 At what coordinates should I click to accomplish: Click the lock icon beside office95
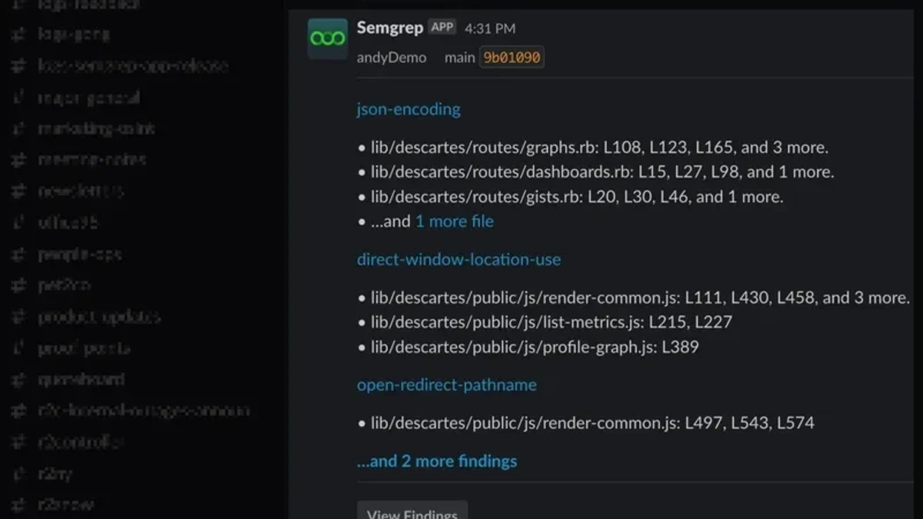(18, 222)
